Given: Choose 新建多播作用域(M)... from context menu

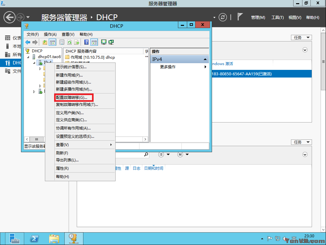Looking at the screenshot, I should point(80,89).
